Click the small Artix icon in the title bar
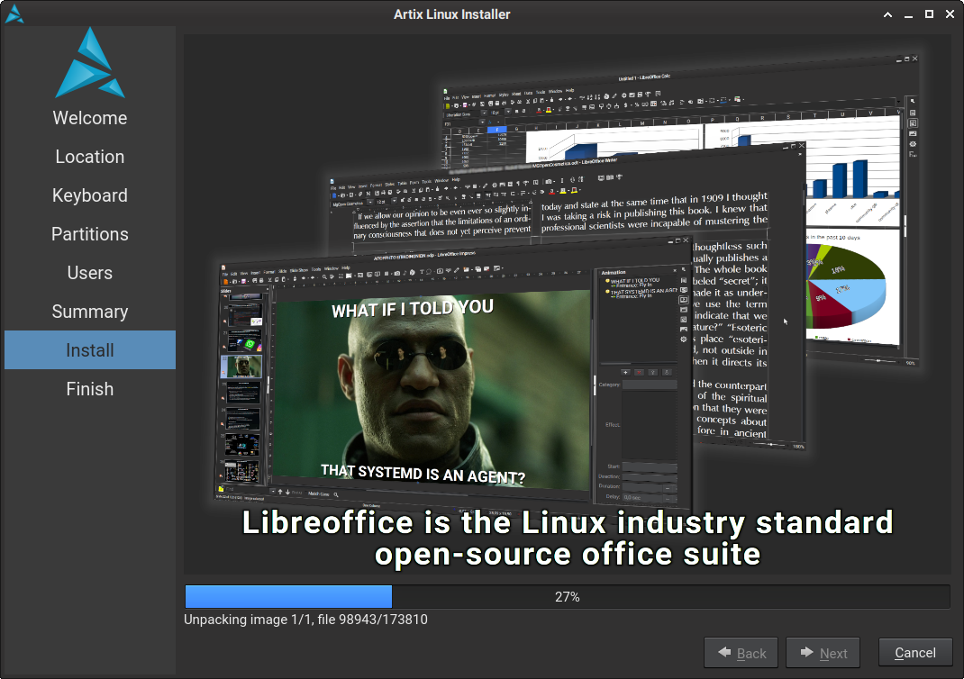 [x=14, y=14]
